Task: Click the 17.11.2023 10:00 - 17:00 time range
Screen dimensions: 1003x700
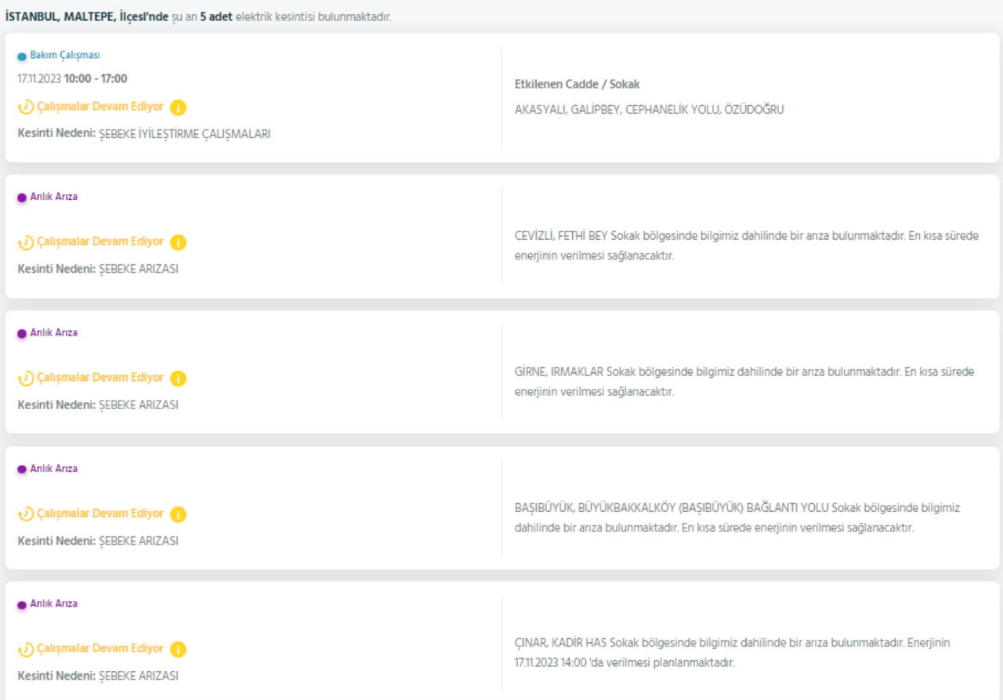Action: point(72,78)
